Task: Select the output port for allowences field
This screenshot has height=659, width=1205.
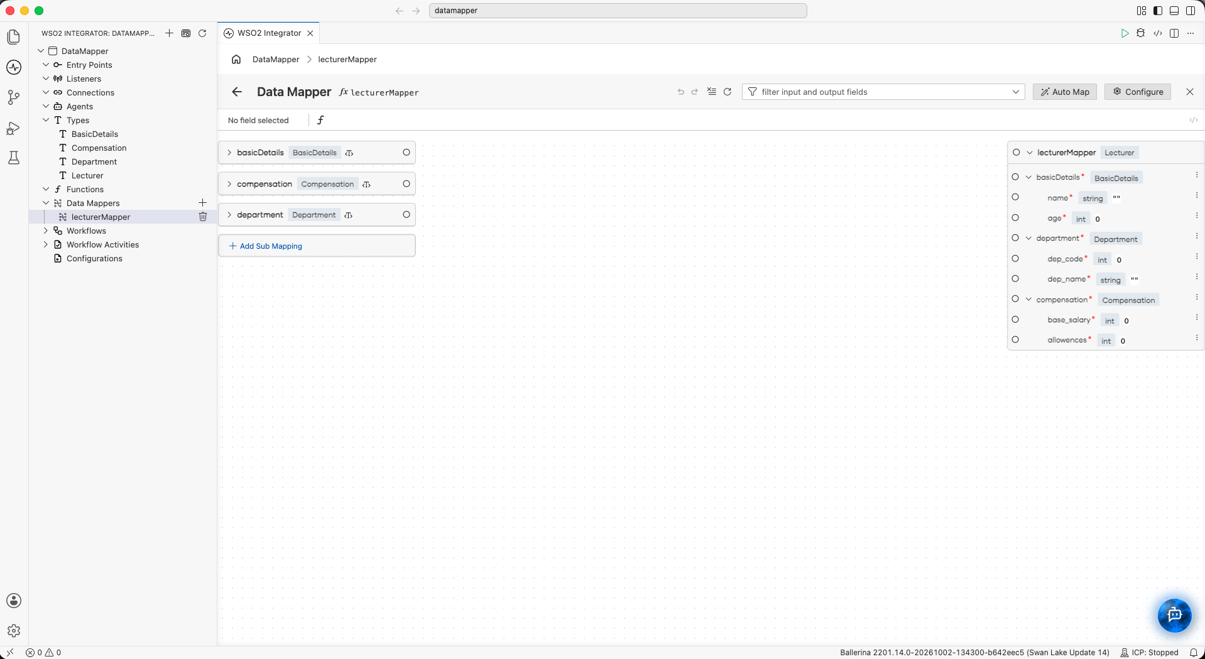Action: point(1015,340)
